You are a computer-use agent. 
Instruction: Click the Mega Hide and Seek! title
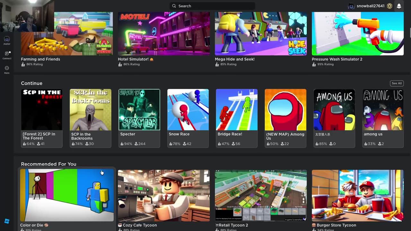click(235, 59)
